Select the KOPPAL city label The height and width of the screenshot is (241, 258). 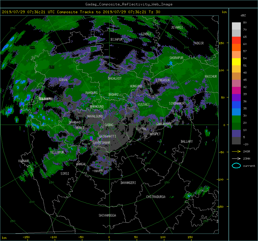pos(142,129)
